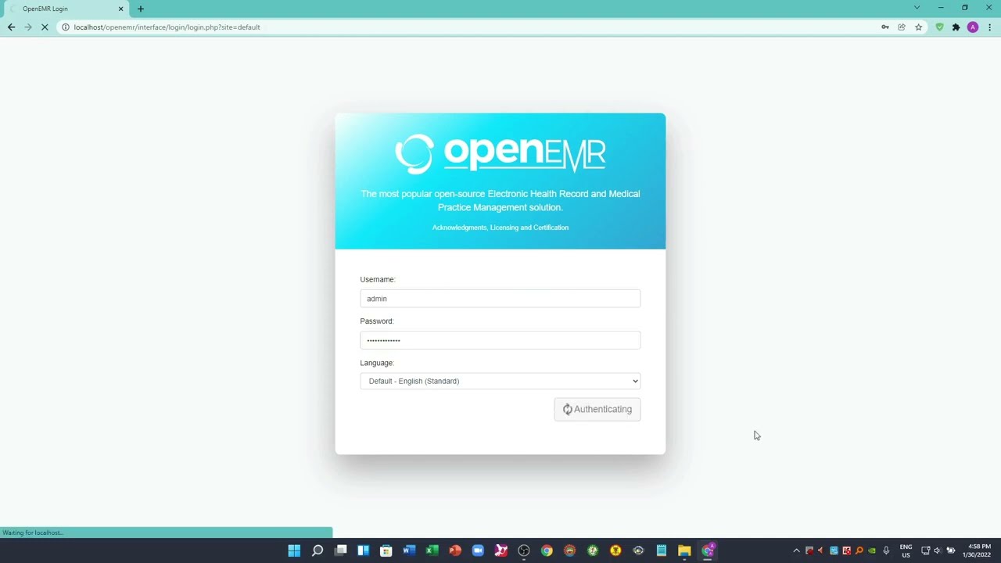Open File Explorer from taskbar
Viewport: 1001px width, 563px height.
tap(684, 550)
